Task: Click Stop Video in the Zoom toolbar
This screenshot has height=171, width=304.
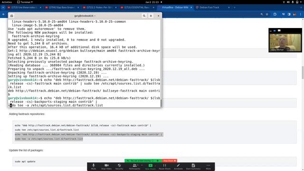Action: tap(106, 167)
